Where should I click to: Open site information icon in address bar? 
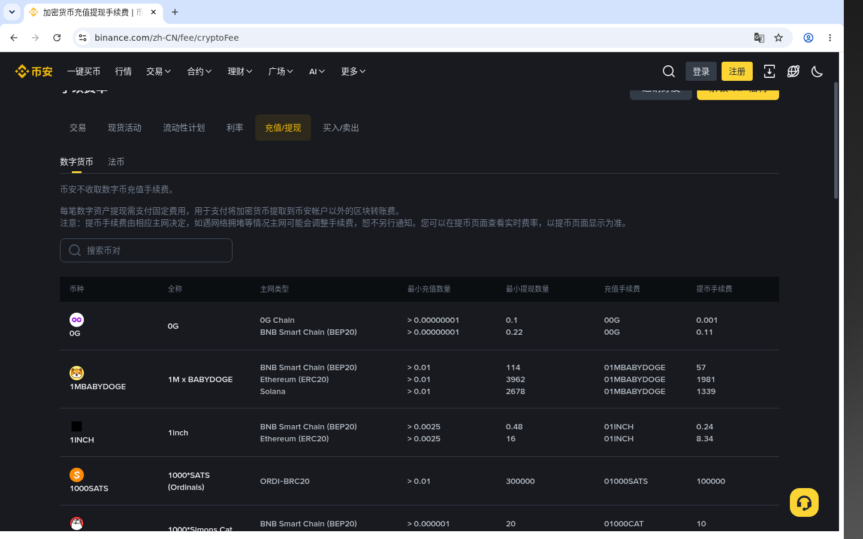[x=83, y=38]
